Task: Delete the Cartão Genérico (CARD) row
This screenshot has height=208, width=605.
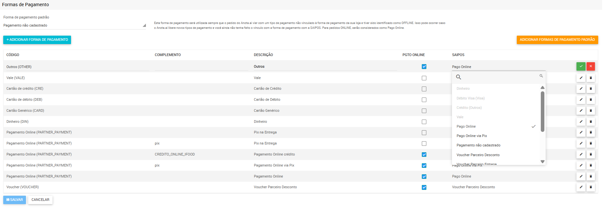Action: (x=590, y=110)
